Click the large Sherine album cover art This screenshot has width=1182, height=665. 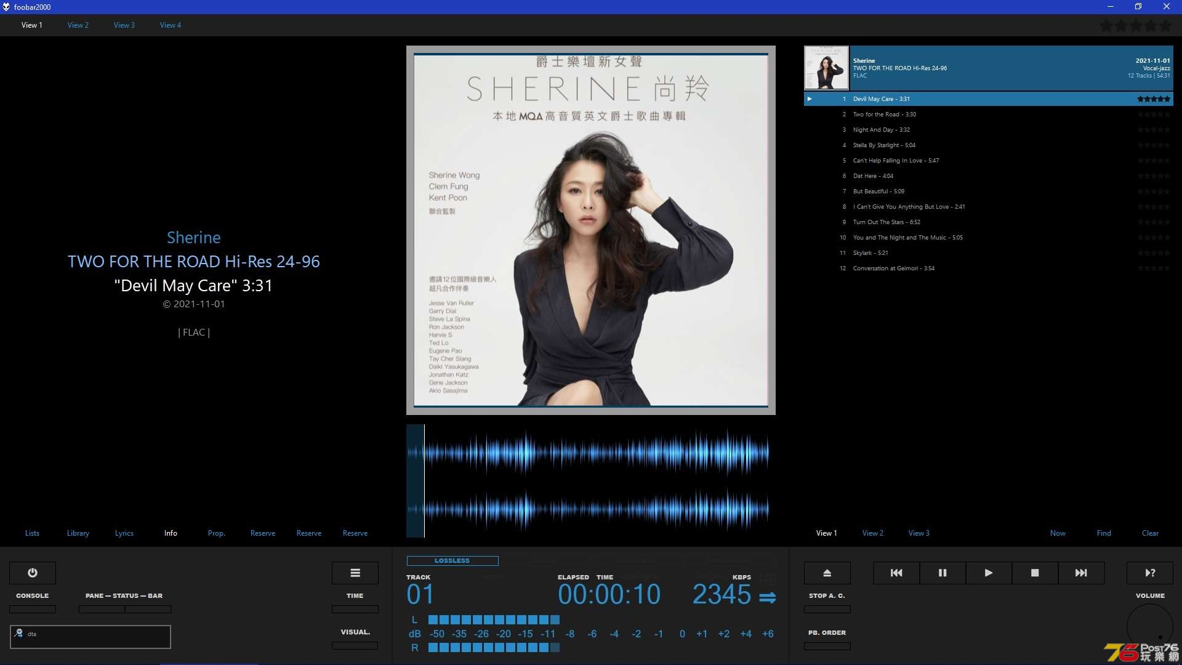591,230
